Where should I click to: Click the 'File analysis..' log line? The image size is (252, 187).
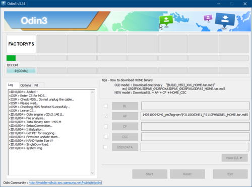tap(27, 118)
